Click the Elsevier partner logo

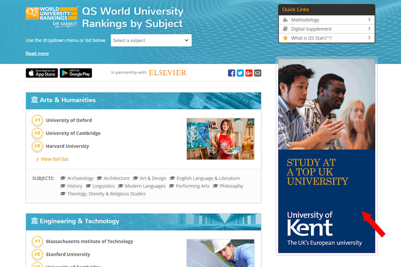click(167, 73)
